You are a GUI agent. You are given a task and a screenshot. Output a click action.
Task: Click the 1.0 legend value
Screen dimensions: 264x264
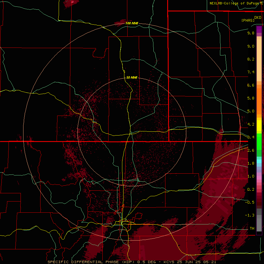click(251, 176)
